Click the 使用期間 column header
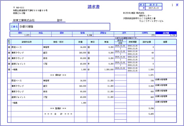The image size is (184, 126). coord(133,42)
